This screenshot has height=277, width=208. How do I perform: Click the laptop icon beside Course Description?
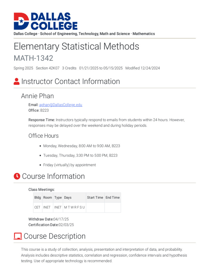[18, 236]
